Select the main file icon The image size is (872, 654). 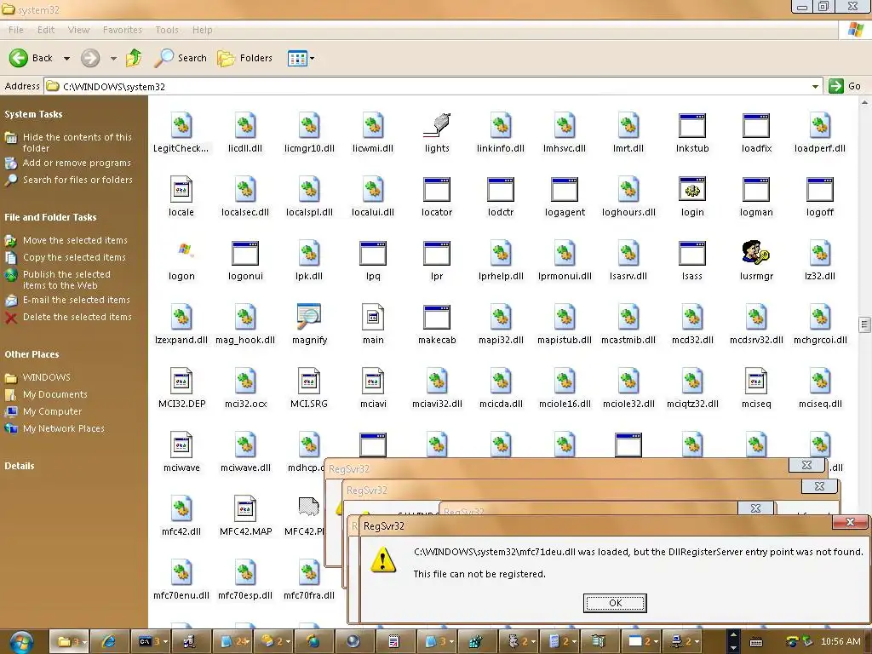[373, 317]
